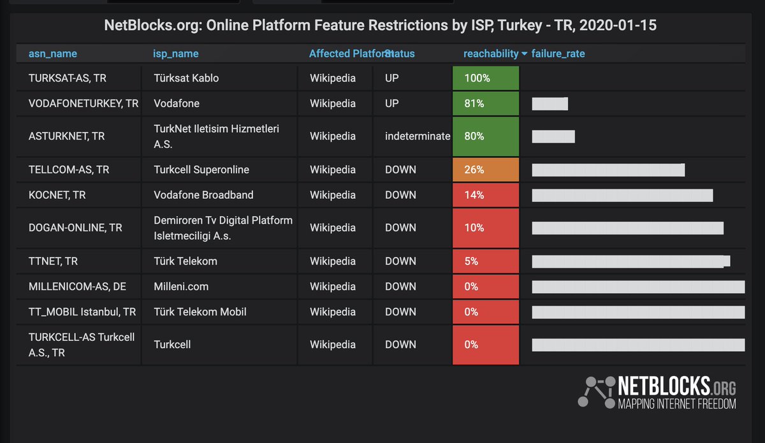Click the 0% reachability cell for Milleni.com
Screen dimensions: 765x443
pos(486,287)
